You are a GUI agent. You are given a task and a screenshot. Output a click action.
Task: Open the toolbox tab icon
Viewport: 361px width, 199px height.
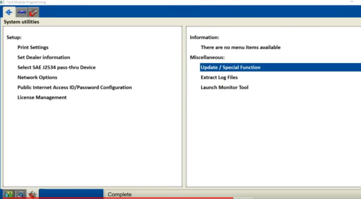33,12
